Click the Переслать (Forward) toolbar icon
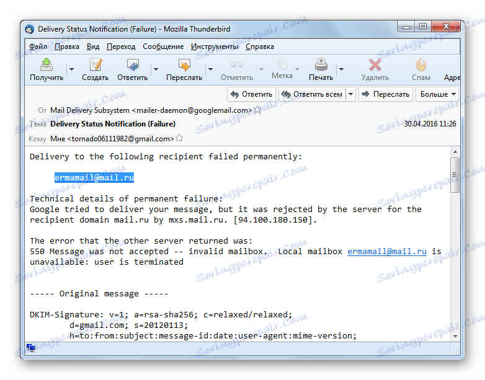 click(x=184, y=65)
